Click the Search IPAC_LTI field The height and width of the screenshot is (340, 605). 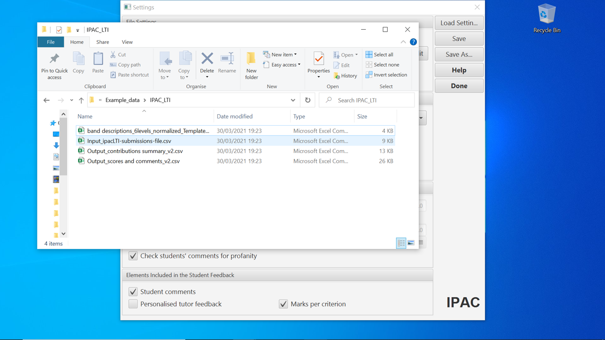tap(367, 100)
